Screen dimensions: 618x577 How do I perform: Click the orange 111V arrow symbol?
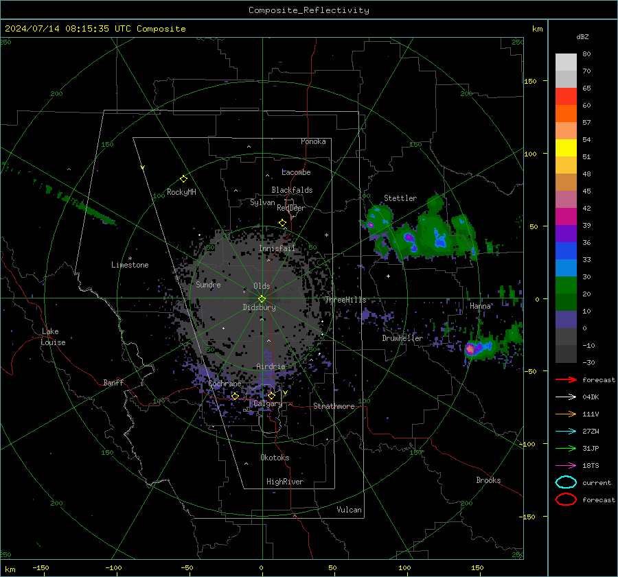pyautogui.click(x=566, y=414)
